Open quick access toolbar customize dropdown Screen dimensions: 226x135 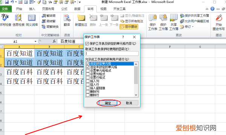(x=80, y=2)
